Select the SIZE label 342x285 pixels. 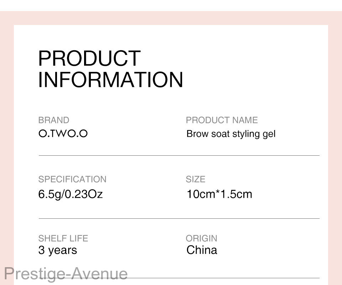196,179
